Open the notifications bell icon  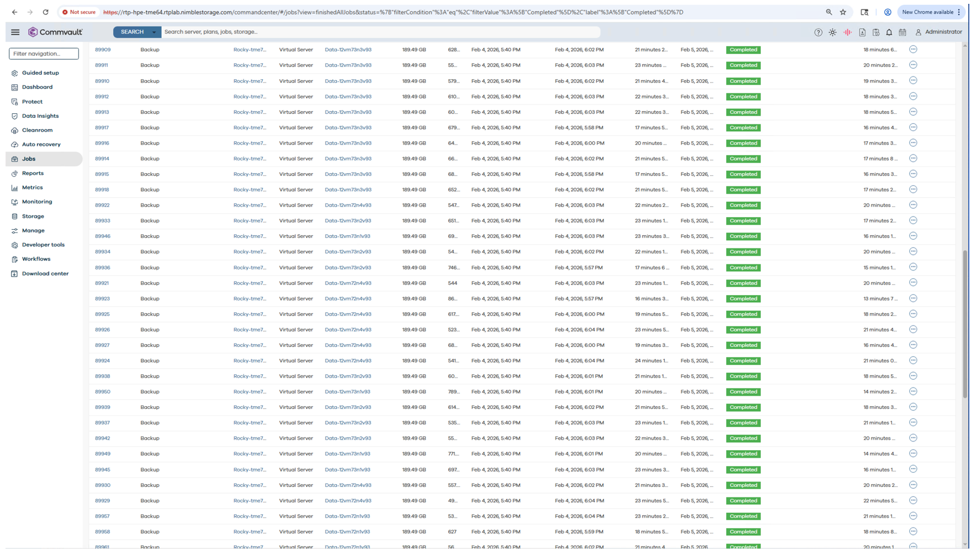[x=889, y=32]
